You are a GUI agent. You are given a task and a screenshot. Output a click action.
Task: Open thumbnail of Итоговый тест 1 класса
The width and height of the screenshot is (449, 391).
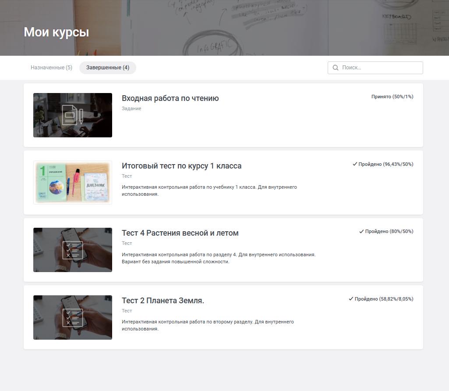pyautogui.click(x=73, y=183)
